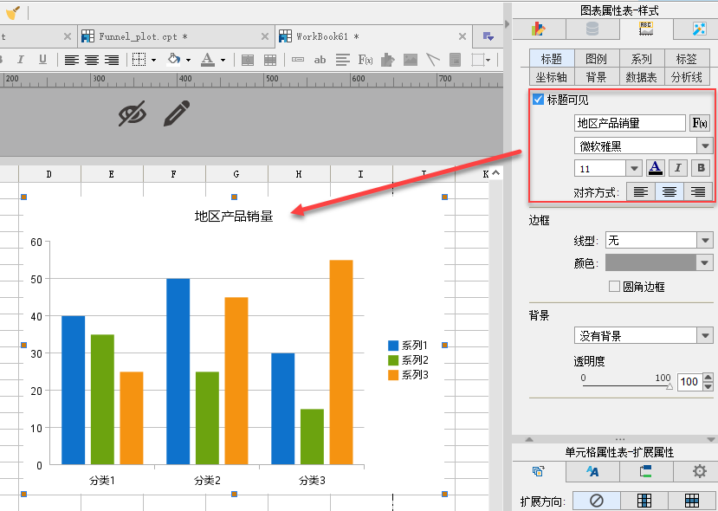Close the Funnel_plot.cpt tab
Image resolution: width=718 pixels, height=511 pixels.
(265, 36)
